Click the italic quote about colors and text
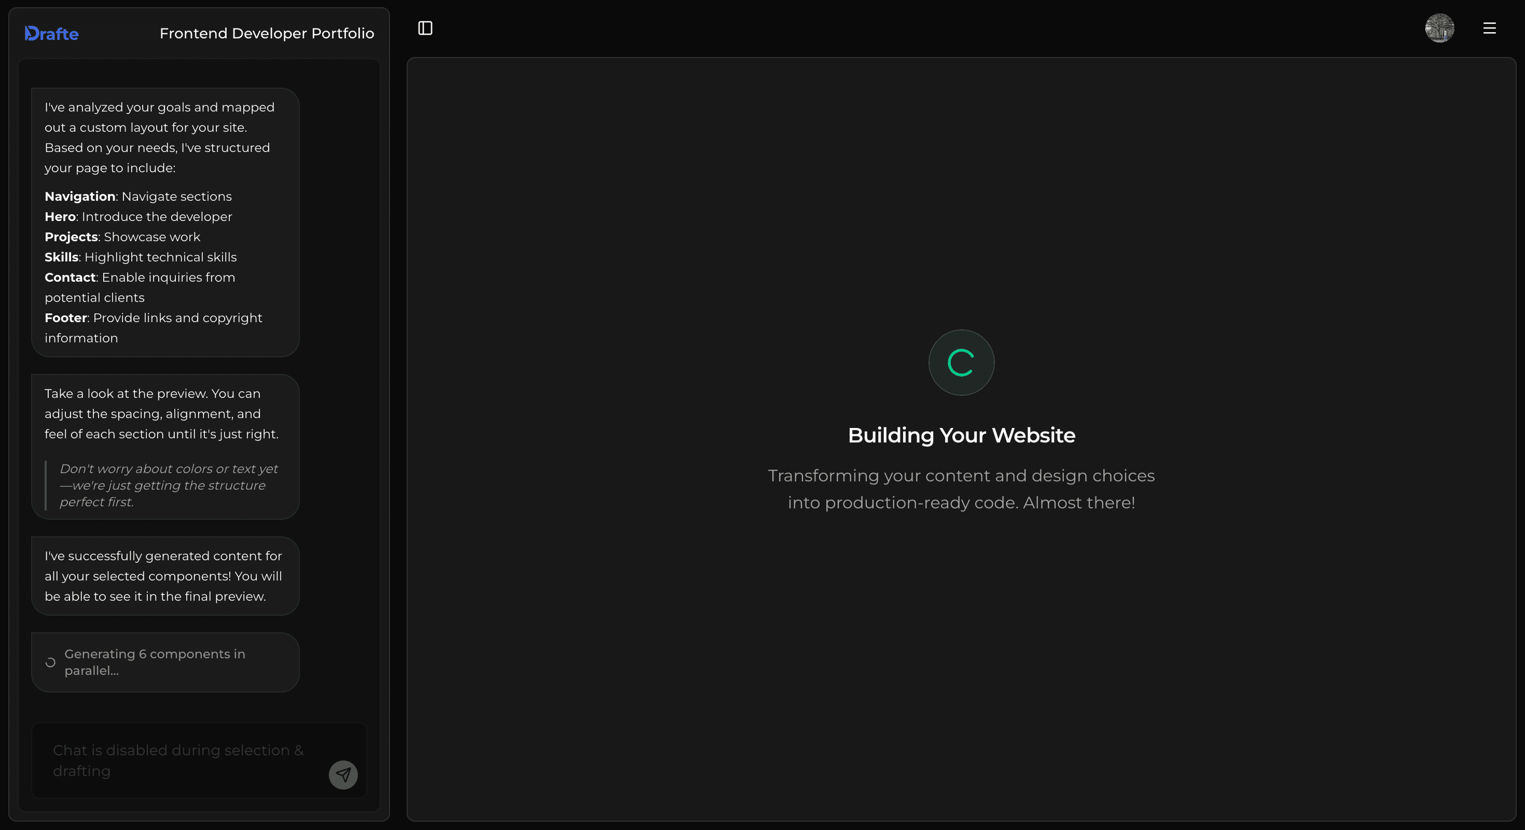This screenshot has height=830, width=1525. pos(168,485)
